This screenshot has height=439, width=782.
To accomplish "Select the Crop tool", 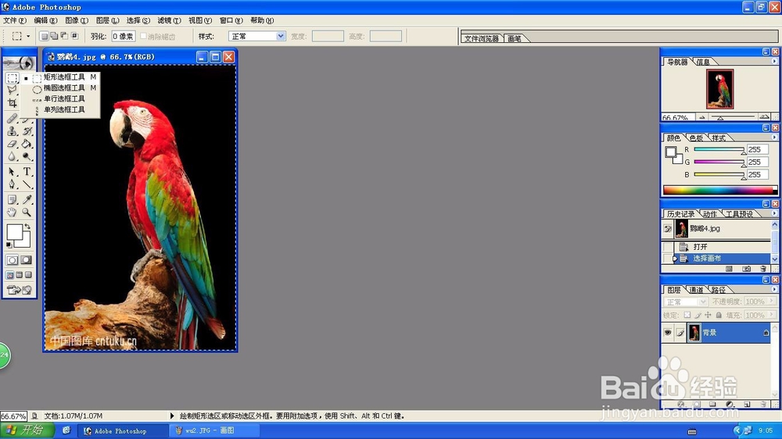I will [12, 103].
